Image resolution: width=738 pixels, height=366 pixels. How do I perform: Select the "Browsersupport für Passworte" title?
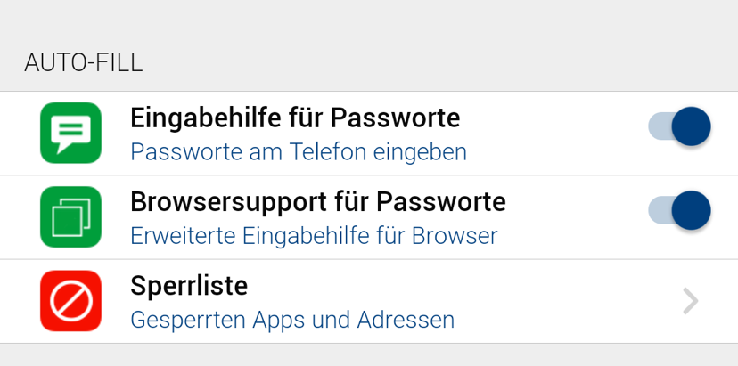click(x=318, y=202)
